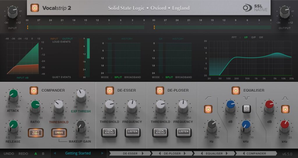The width and height of the screenshot is (298, 158).
Task: Toggle the Equaliser section power button
Action: tap(236, 90)
